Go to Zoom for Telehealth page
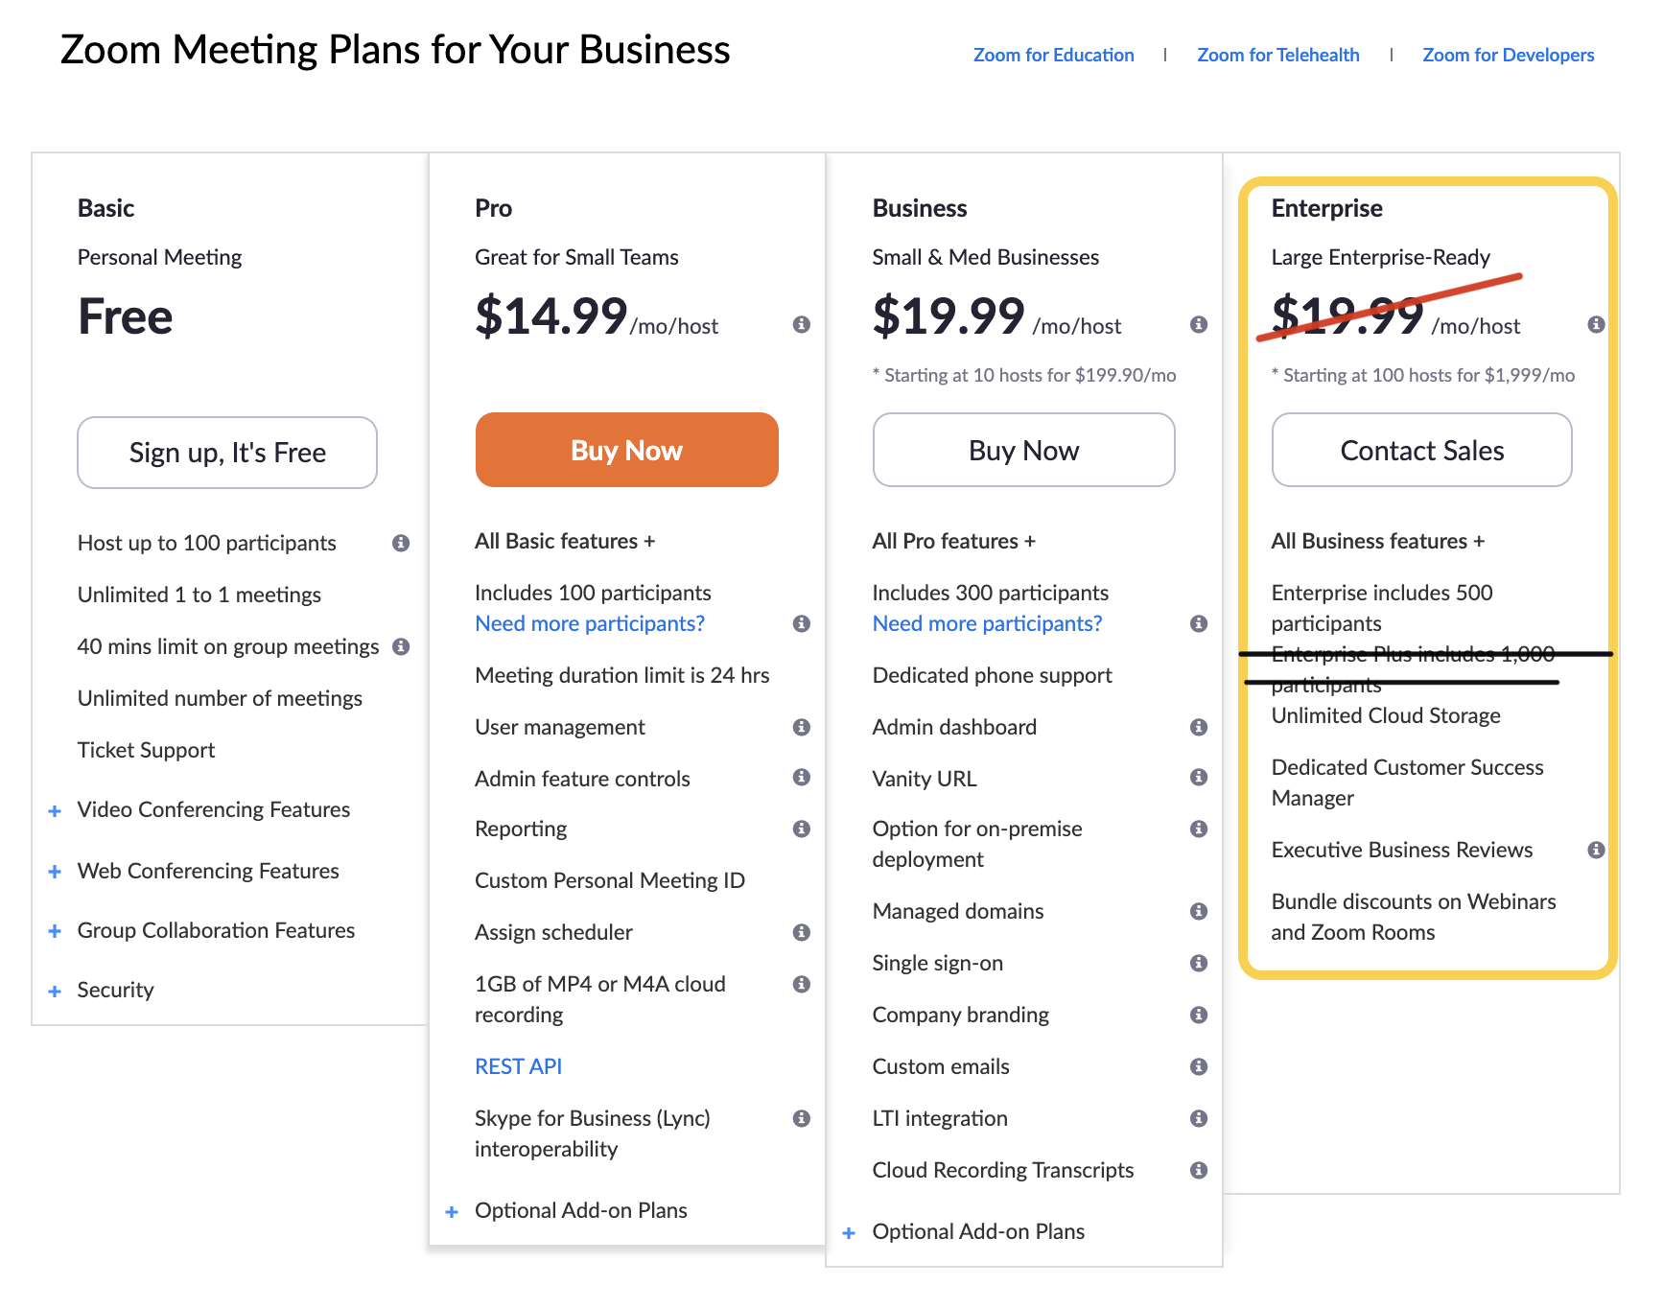Viewport: 1663px width, 1308px height. tap(1277, 55)
